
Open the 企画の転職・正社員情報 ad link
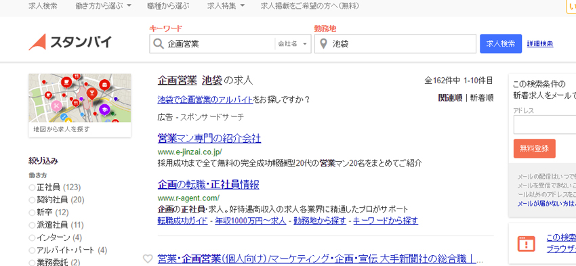coord(208,185)
